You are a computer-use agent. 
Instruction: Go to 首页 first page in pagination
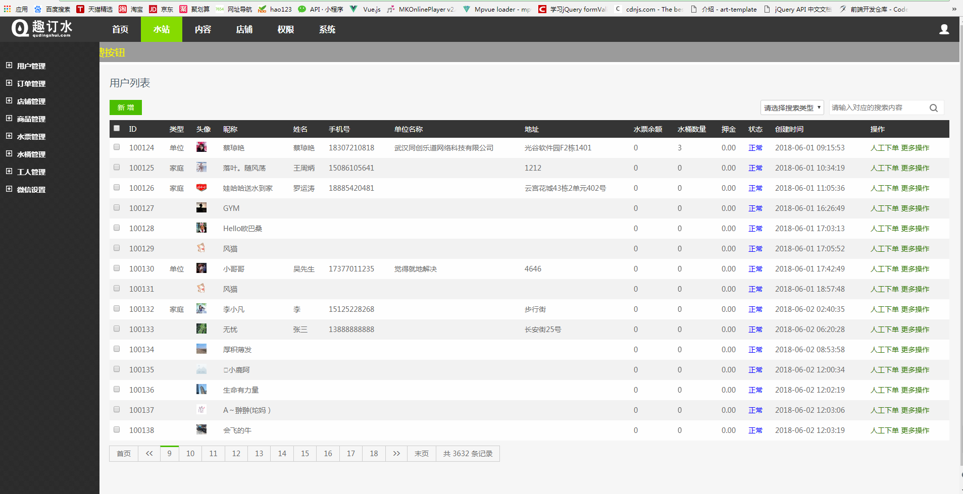pos(124,454)
